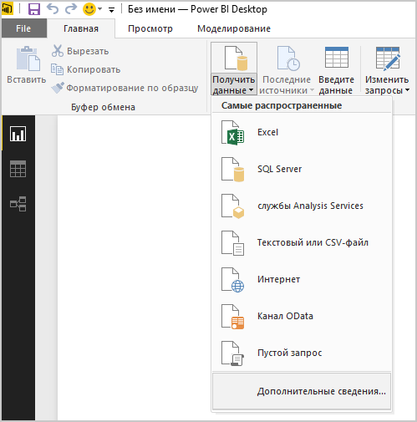Switch to the Report view sidebar icon
Screen dimensions: 417x422
click(18, 134)
